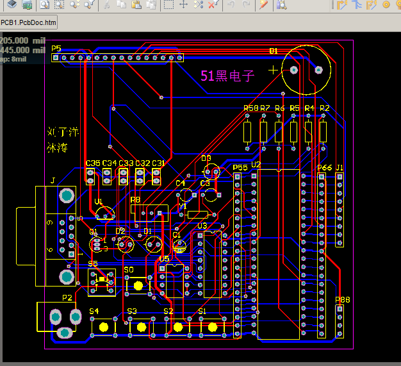Click the deselect all icon
Viewport: 401px width, 366px height.
[x=199, y=4]
